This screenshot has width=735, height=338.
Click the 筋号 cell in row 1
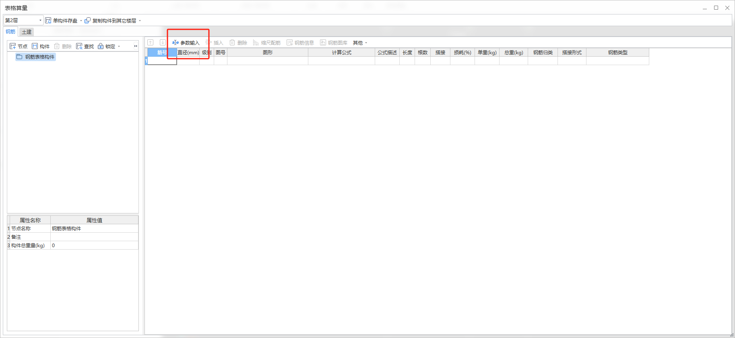click(x=162, y=61)
